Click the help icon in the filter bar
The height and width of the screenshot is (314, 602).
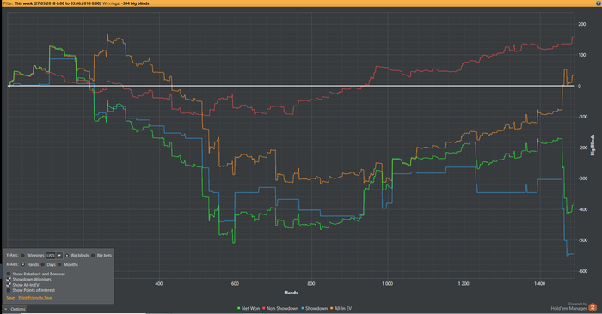[599, 3]
